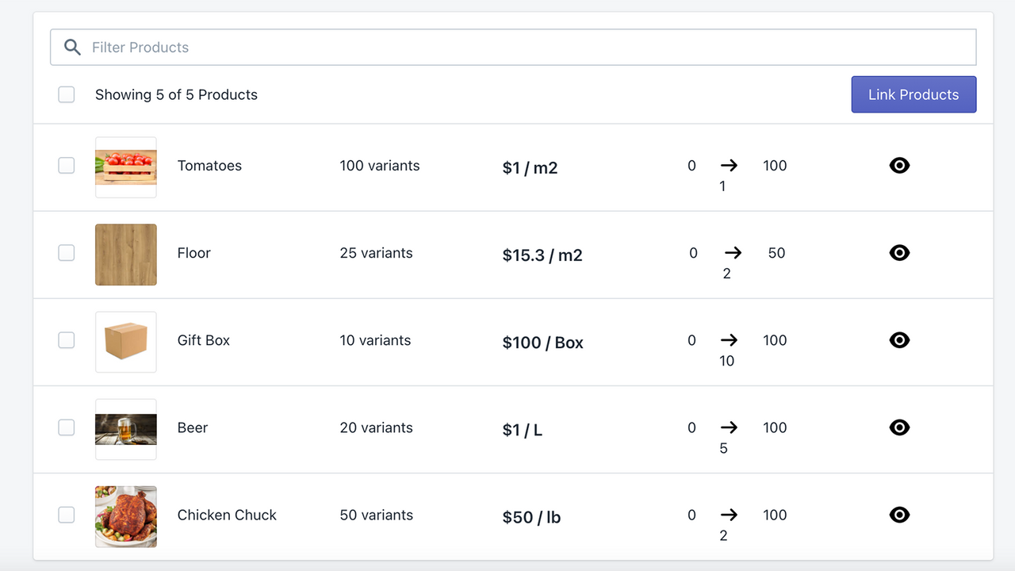This screenshot has height=571, width=1015.
Task: Click the Filter Products search field
Action: pos(513,48)
